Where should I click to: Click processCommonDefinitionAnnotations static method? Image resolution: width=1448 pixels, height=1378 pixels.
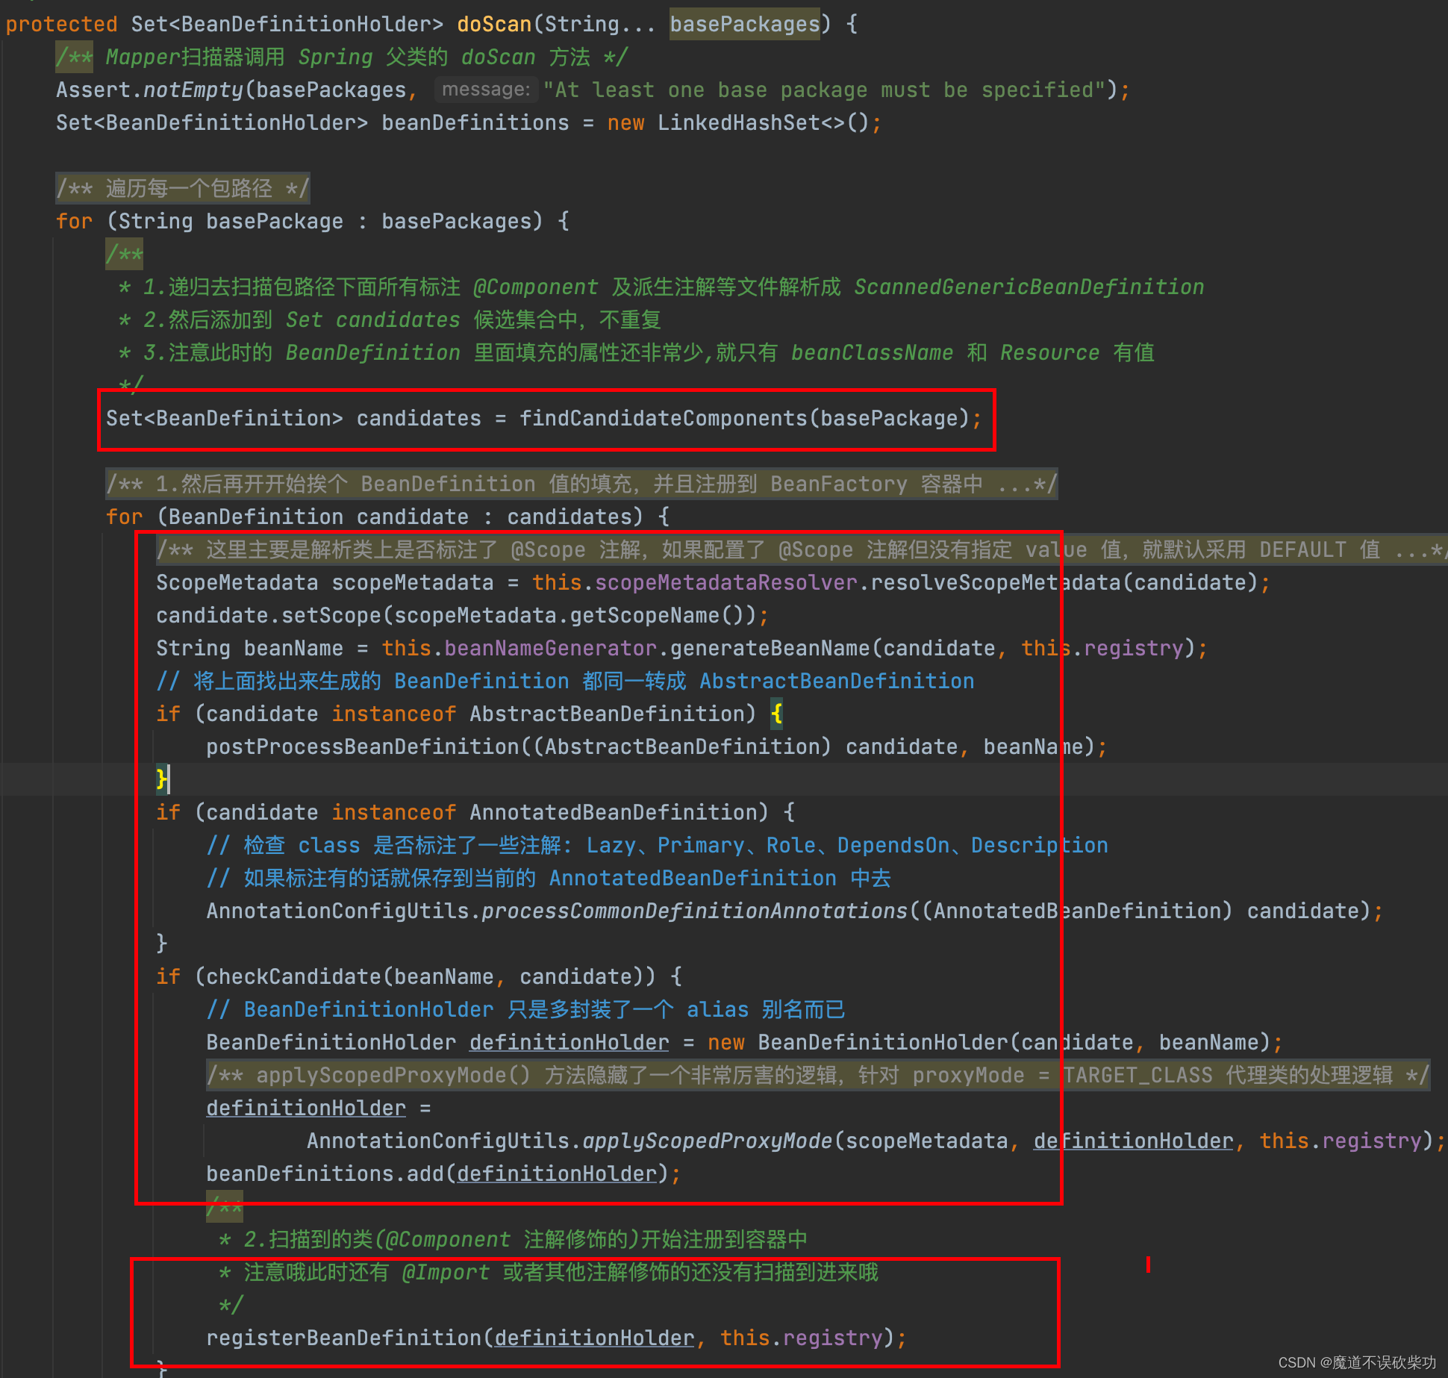(693, 911)
